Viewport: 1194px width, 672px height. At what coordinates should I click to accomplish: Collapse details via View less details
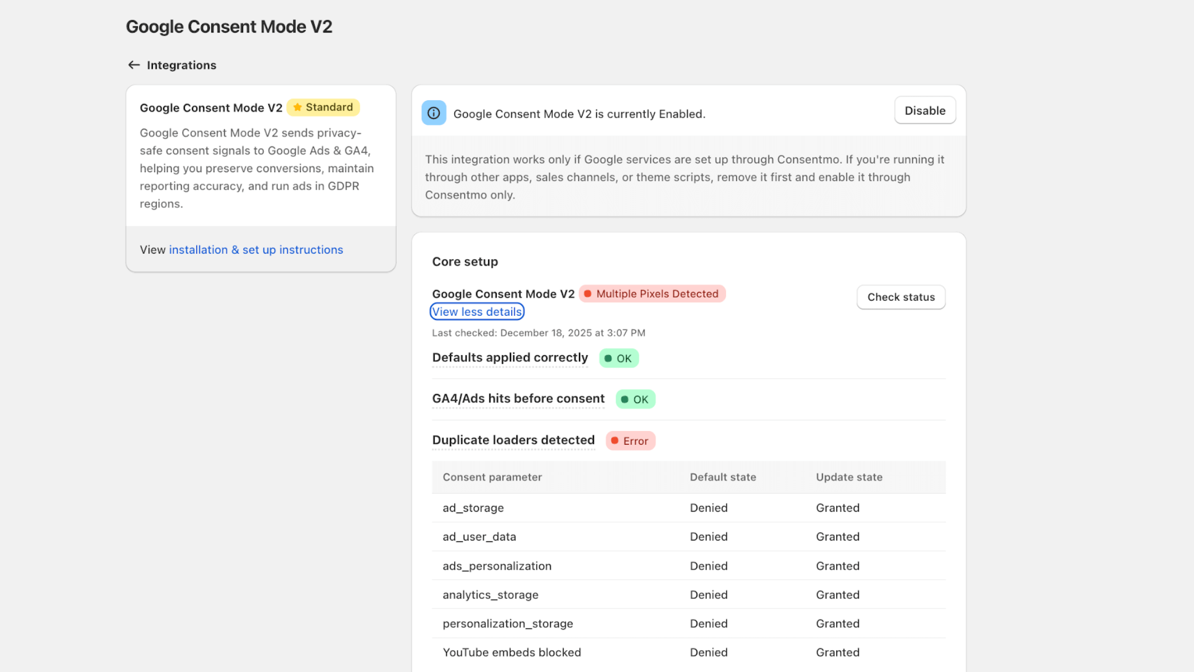pos(477,311)
